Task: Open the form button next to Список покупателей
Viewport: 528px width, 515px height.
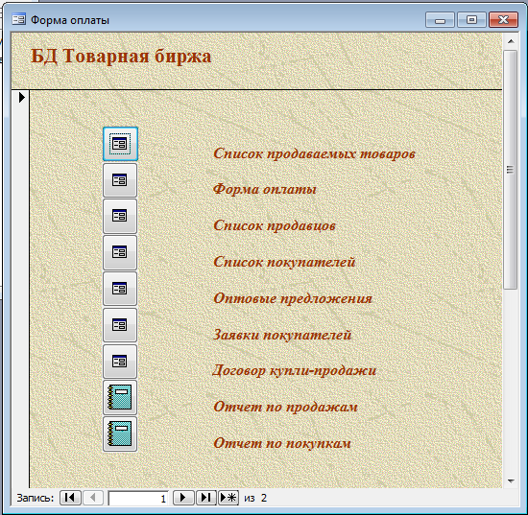Action: [120, 252]
